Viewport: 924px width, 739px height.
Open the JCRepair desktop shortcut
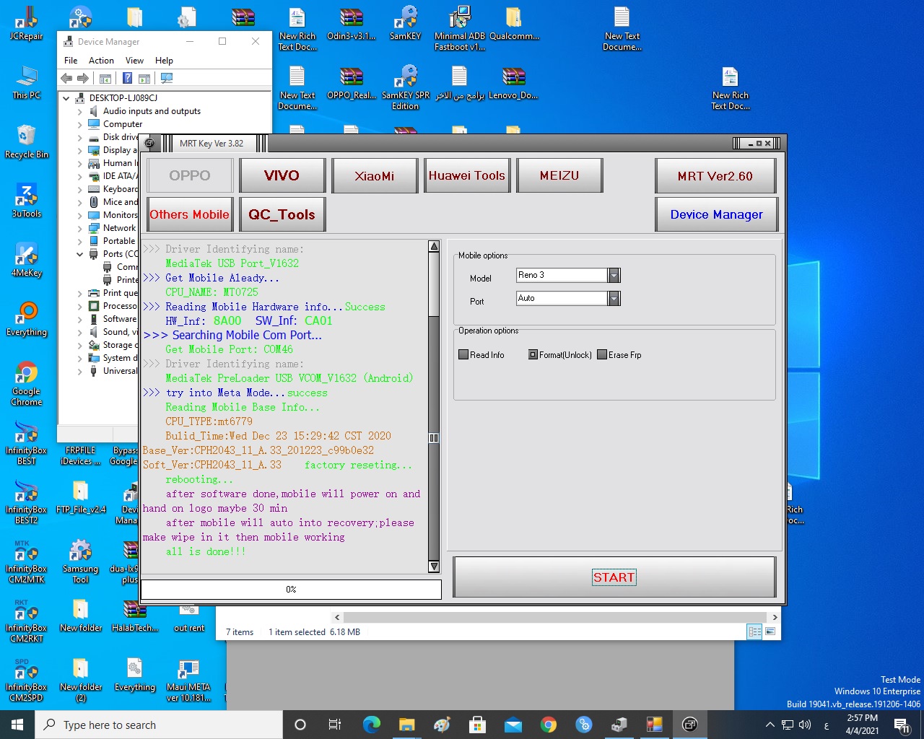(x=27, y=23)
